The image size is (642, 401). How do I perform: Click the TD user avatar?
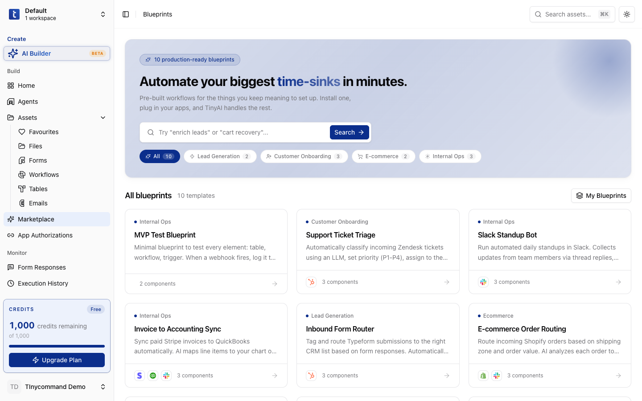click(14, 387)
